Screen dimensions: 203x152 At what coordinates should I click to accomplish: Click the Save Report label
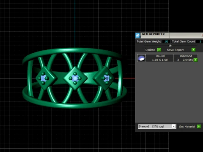pyautogui.click(x=175, y=50)
